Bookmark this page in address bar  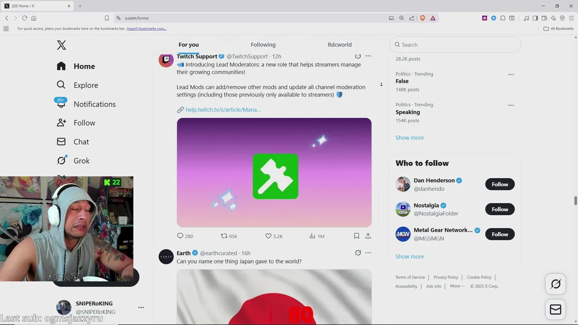pyautogui.click(x=107, y=18)
